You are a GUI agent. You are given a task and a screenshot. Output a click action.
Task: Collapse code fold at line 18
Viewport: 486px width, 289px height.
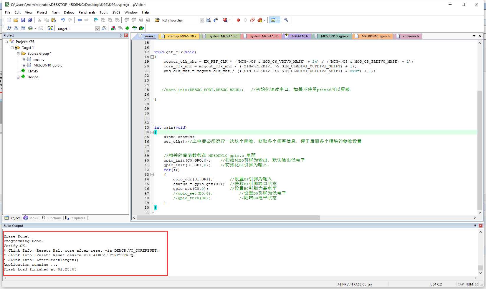(x=152, y=57)
